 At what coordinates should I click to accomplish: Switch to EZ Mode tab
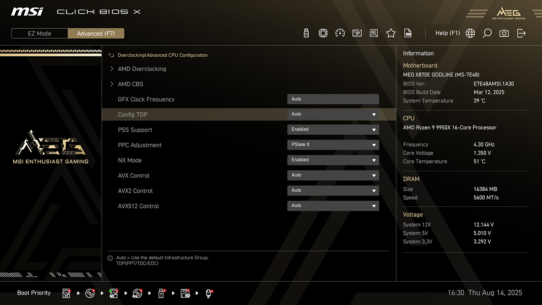point(39,33)
